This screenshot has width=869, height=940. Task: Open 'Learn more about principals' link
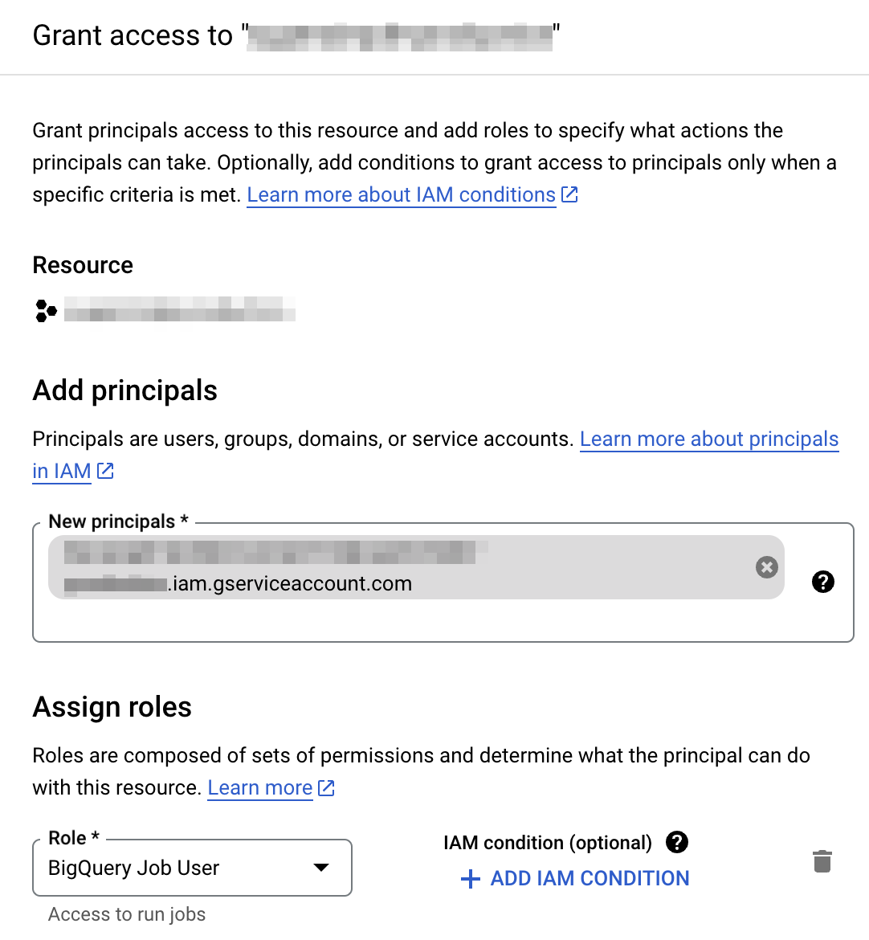click(708, 439)
